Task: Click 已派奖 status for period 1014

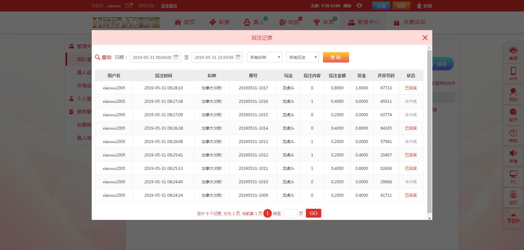Action: (411, 128)
